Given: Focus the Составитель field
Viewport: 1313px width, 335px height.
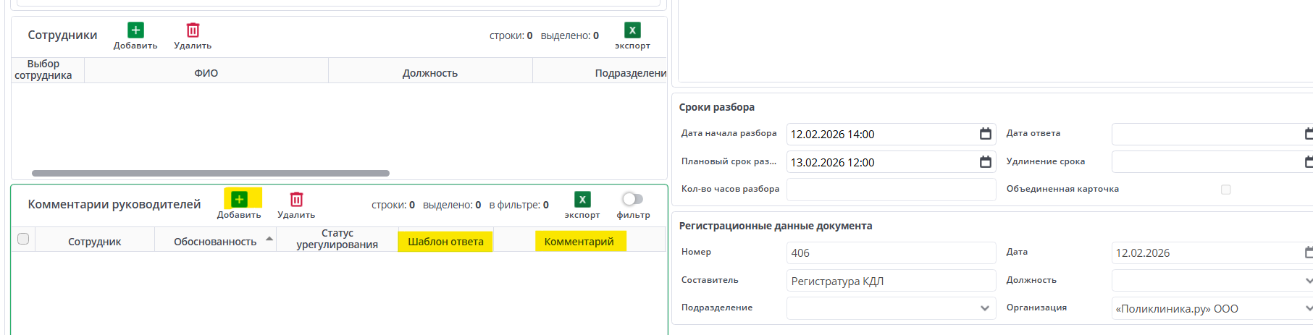Looking at the screenshot, I should [x=891, y=281].
